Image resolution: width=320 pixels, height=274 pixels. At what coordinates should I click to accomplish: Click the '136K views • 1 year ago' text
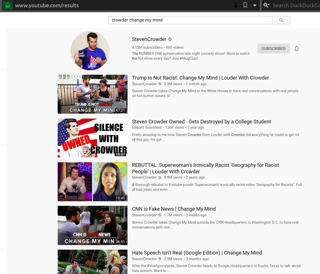pos(184,127)
